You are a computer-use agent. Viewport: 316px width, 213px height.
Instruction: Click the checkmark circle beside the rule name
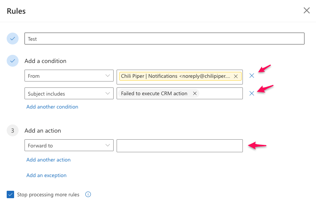(13, 39)
